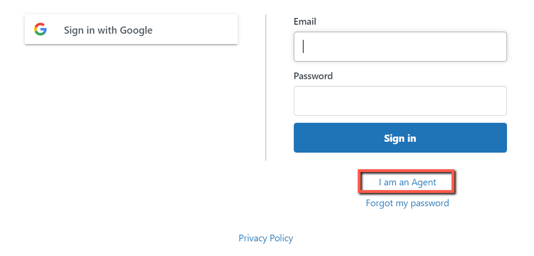
Task: View the site's Privacy Policy
Action: (x=266, y=238)
